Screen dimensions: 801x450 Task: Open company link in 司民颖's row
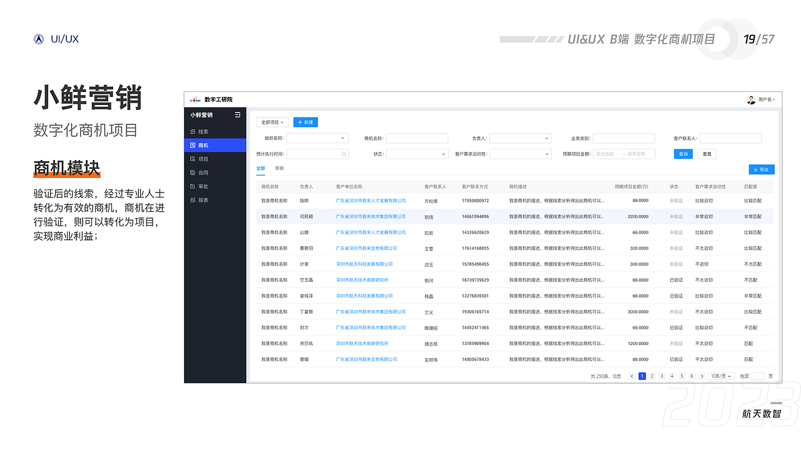point(371,216)
